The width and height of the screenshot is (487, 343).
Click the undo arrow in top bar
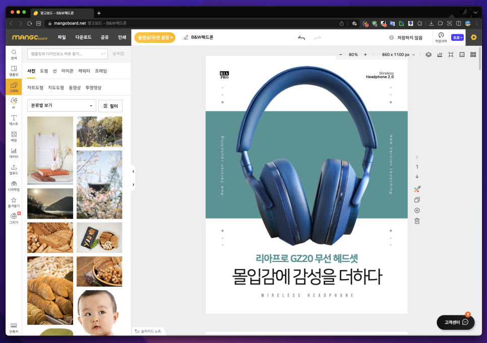301,38
